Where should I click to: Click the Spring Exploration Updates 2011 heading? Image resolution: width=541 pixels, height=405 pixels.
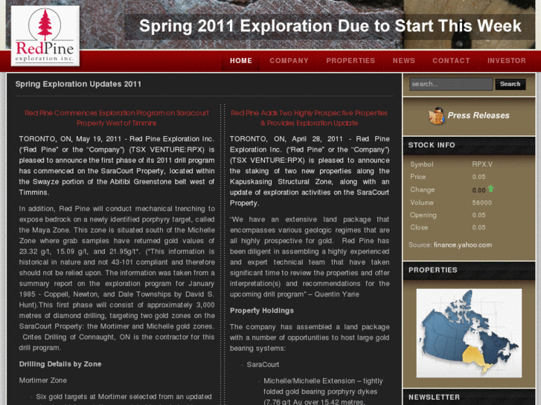point(78,84)
